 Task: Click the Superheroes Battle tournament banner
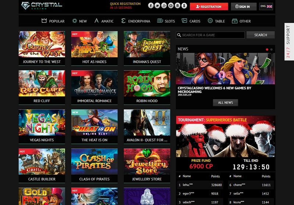[x=226, y=140]
